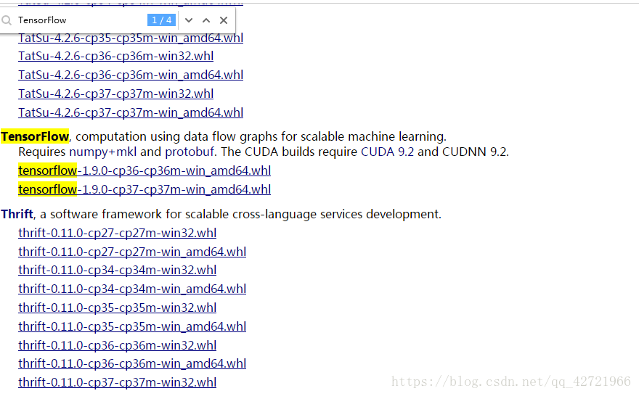This screenshot has width=639, height=396.
Task: Open TatSu-4.2.6-cp36-cp36m-win_amd64.whl link
Action: coord(131,75)
